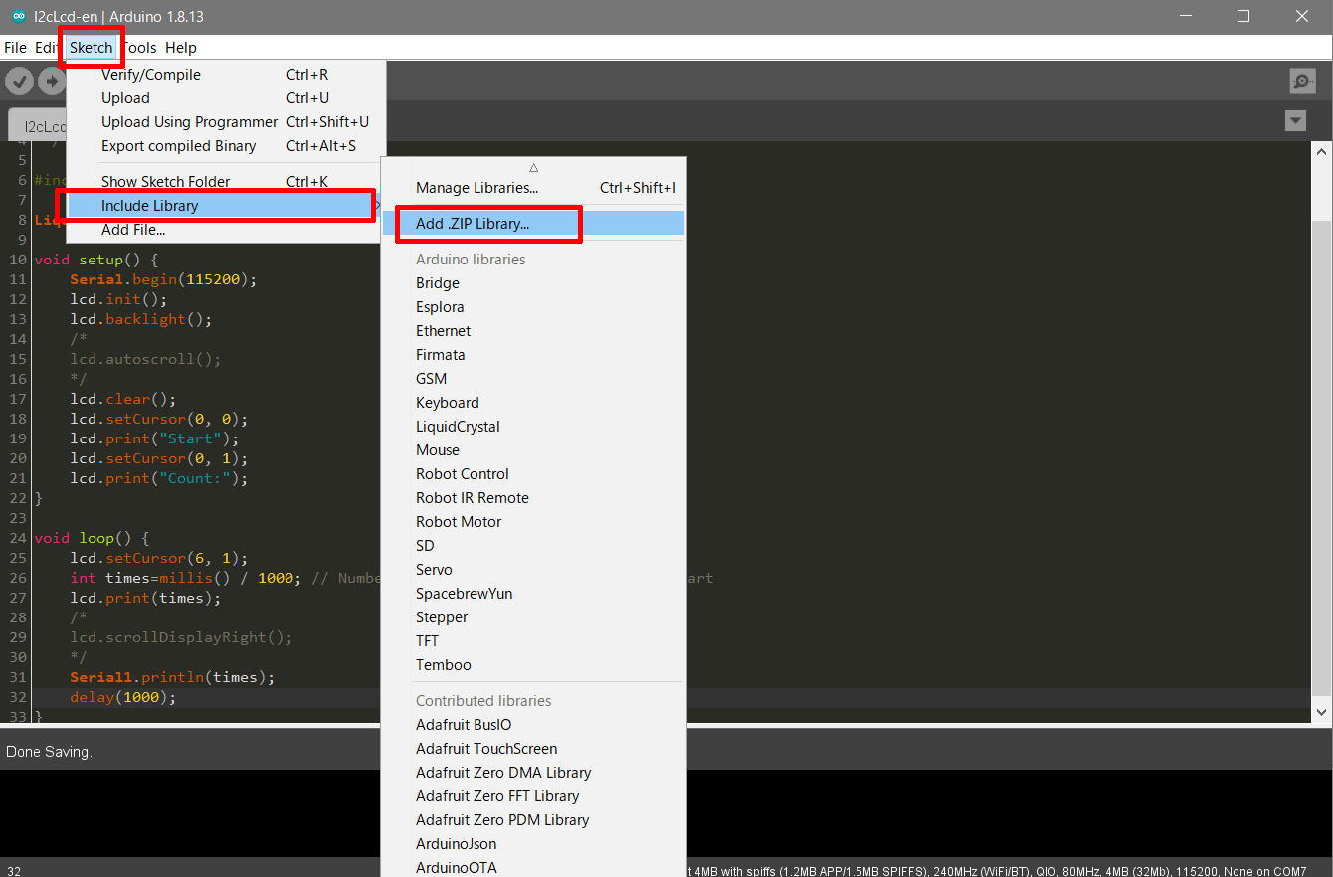This screenshot has height=877, width=1333.
Task: Open Manage Libraries dialog
Action: pyautogui.click(x=477, y=187)
